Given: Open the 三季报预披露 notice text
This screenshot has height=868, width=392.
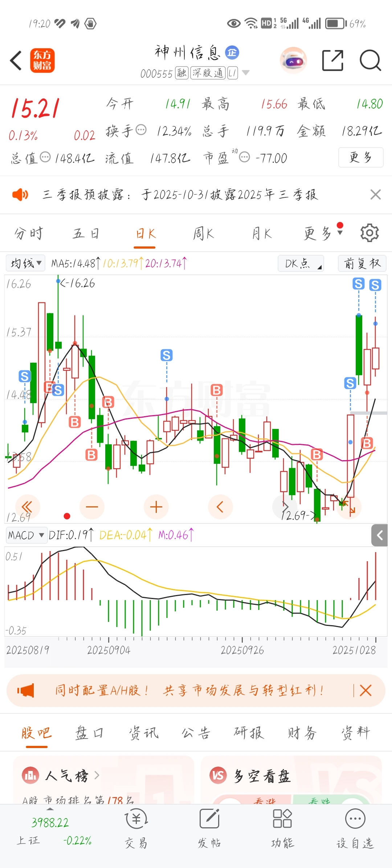Looking at the screenshot, I should coord(180,195).
